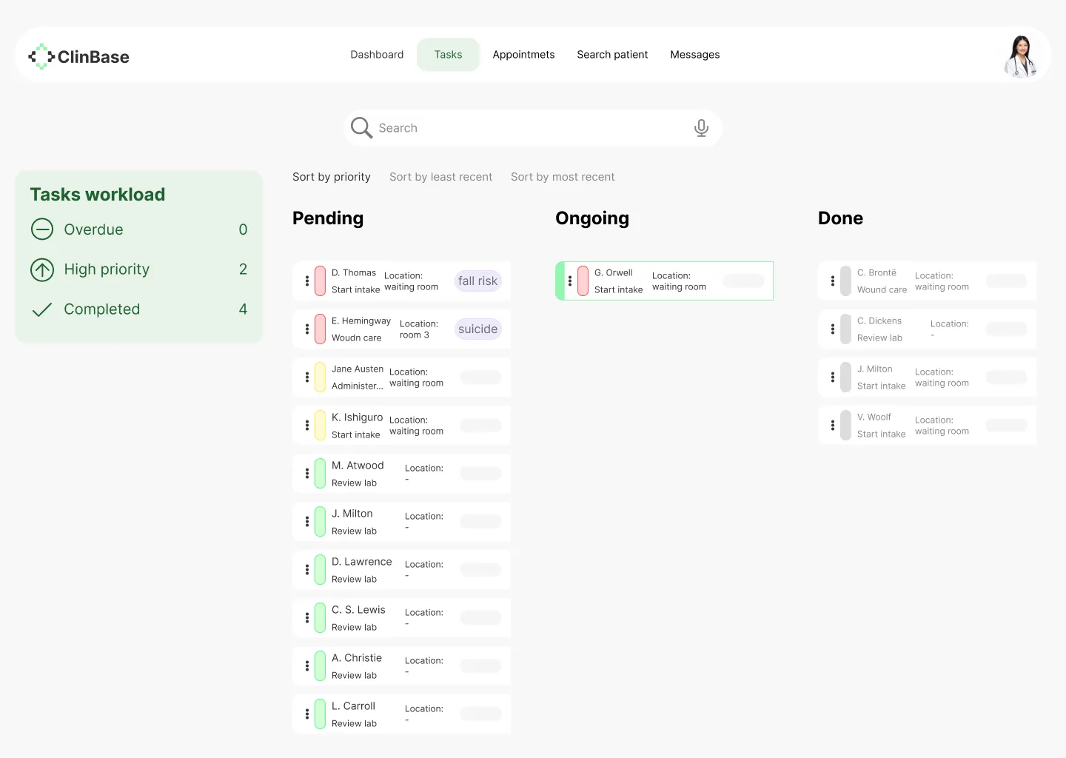Select Sort by least recent option
Viewport: 1066px width, 758px height.
pos(440,177)
